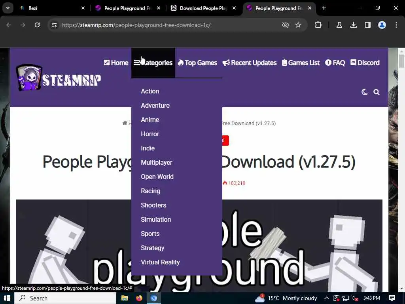This screenshot has height=304, width=405.
Task: Select Sports category
Action: (x=150, y=234)
